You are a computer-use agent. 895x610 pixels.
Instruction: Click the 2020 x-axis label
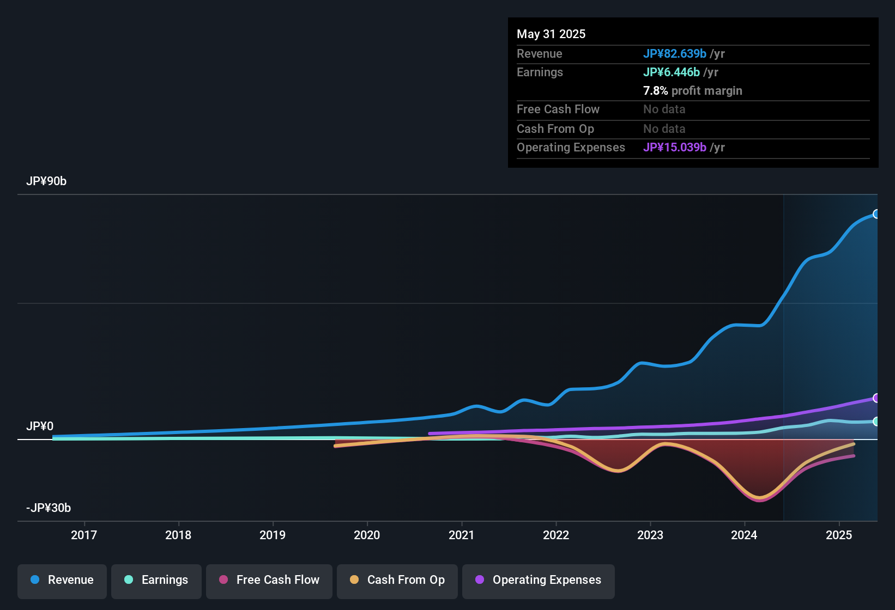pyautogui.click(x=367, y=535)
